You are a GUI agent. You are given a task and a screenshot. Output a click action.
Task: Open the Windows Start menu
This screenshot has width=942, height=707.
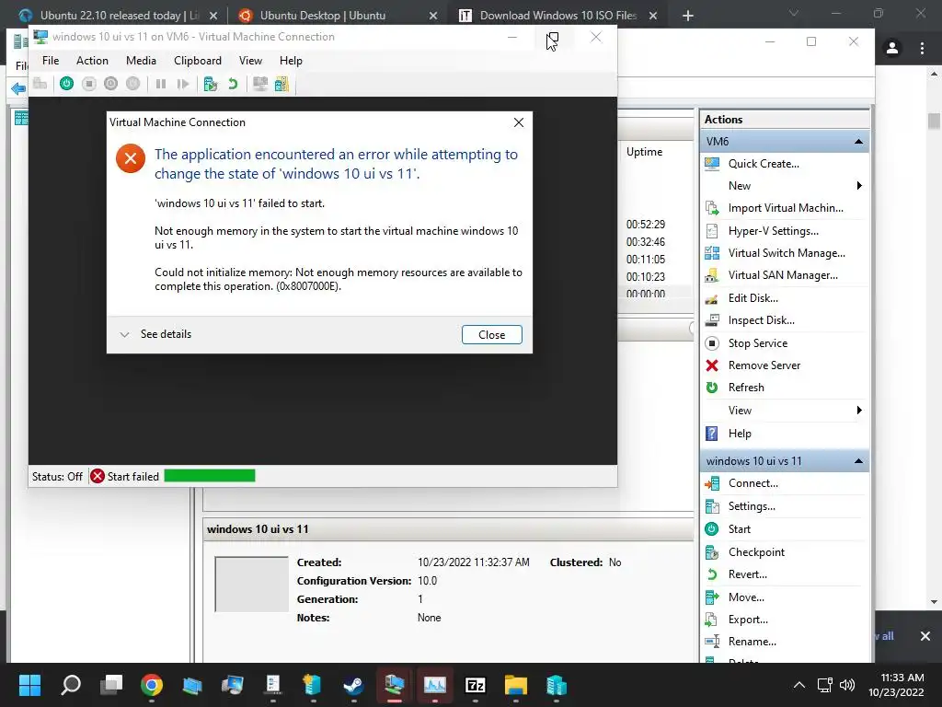[29, 685]
